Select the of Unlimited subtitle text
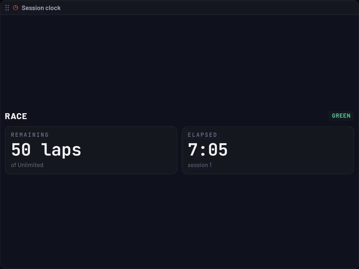This screenshot has height=269, width=359. pos(27,165)
